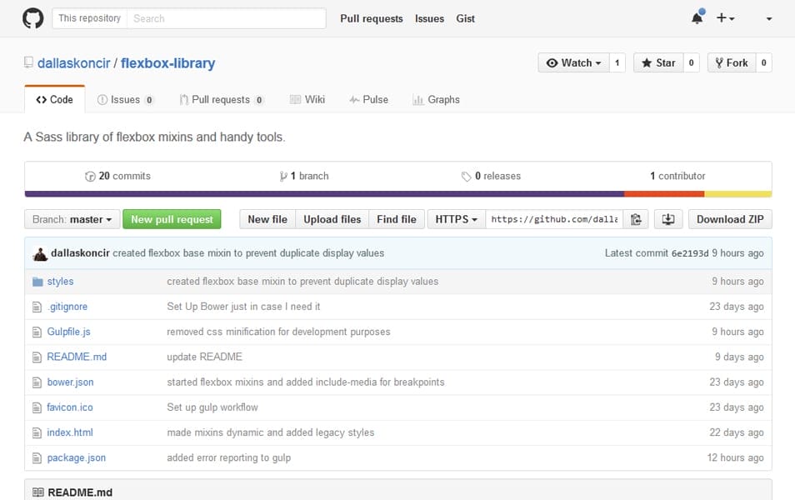Screen dimensions: 795x500
Task: Open Issues in the top navigation
Action: [x=429, y=19]
